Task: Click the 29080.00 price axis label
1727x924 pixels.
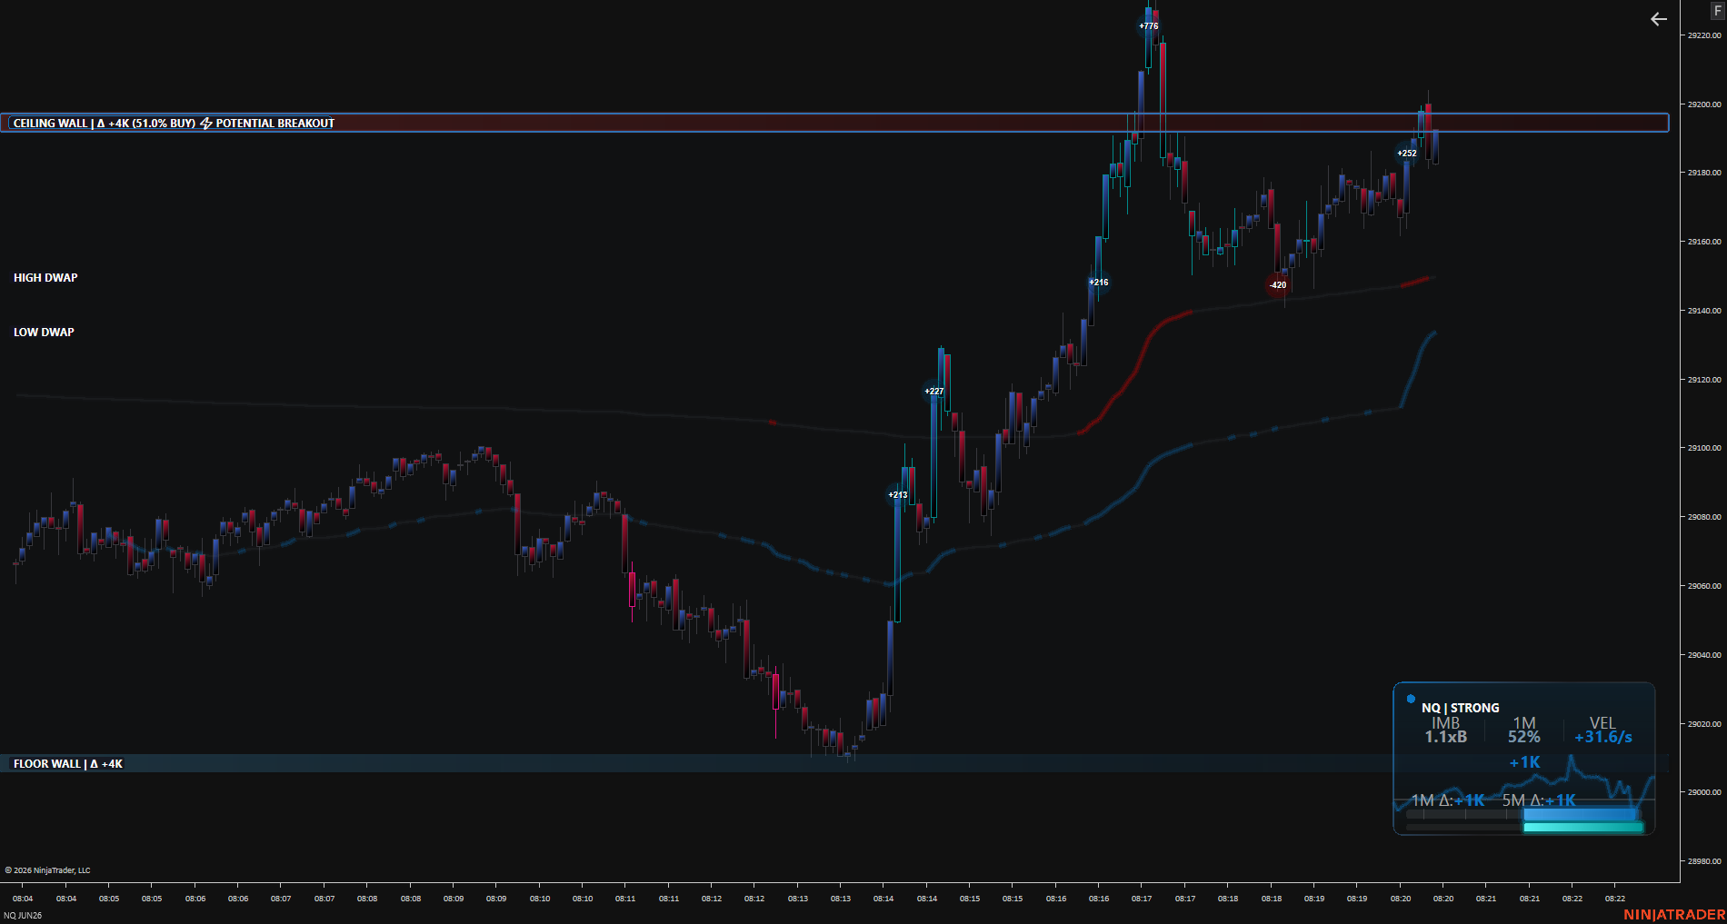Action: tap(1704, 517)
